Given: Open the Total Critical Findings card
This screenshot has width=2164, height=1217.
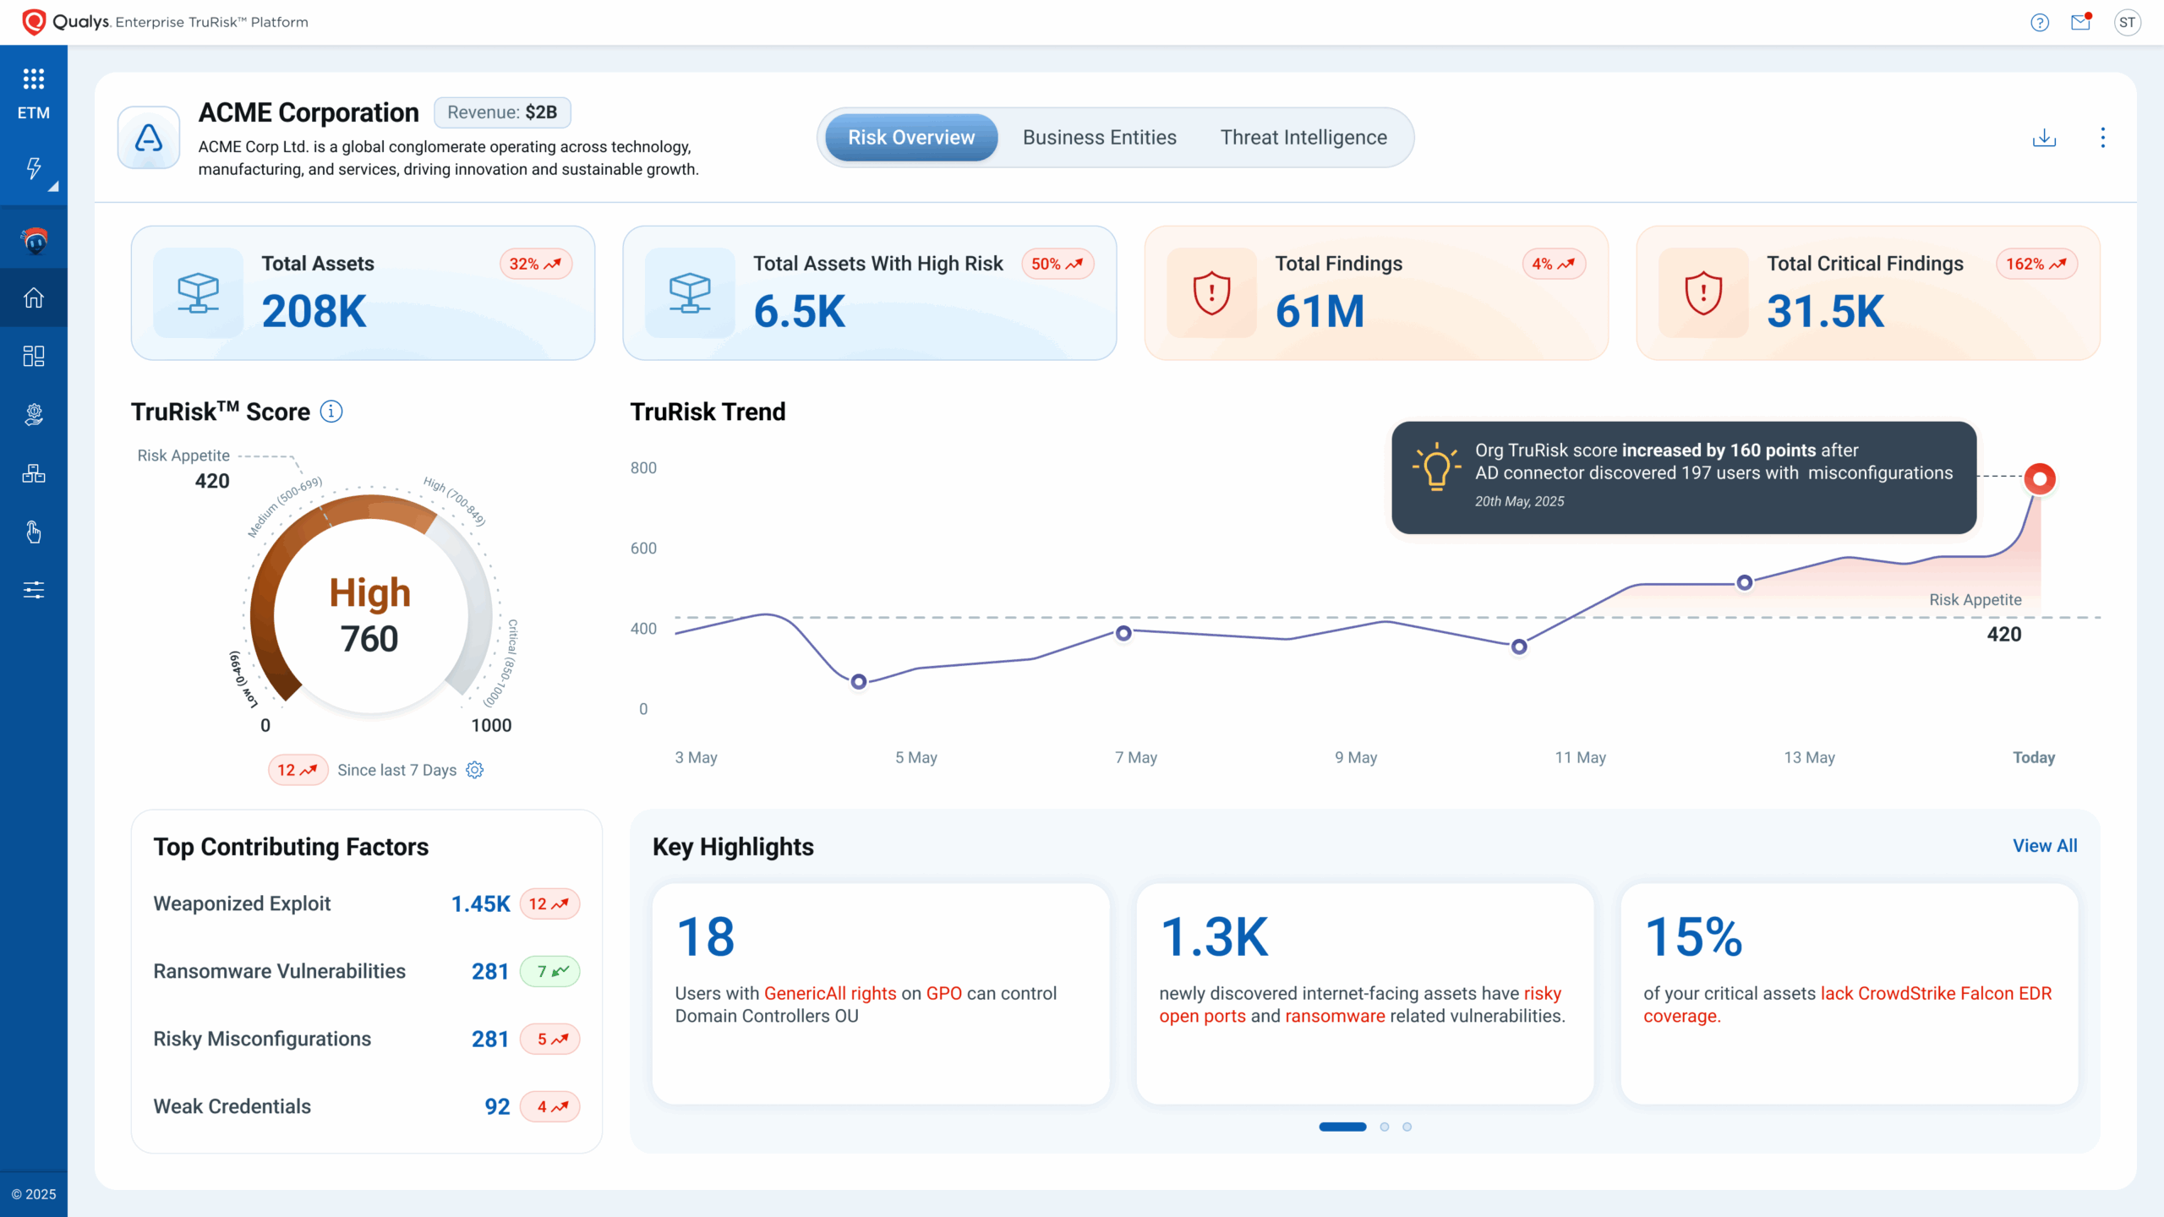Looking at the screenshot, I should coord(1867,292).
